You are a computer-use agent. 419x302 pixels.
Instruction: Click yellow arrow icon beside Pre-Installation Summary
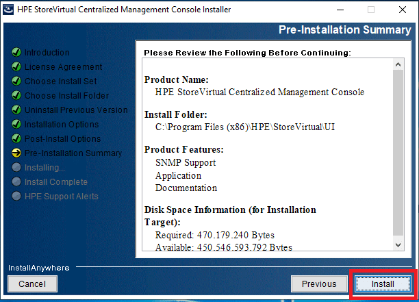[x=16, y=153]
